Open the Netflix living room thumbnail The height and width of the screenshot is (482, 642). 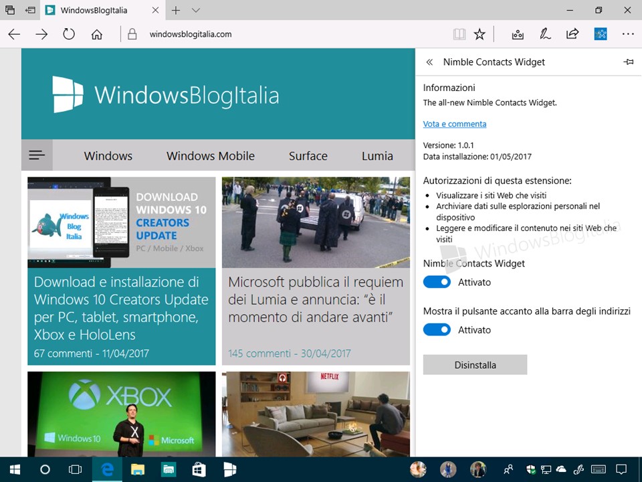click(x=316, y=414)
